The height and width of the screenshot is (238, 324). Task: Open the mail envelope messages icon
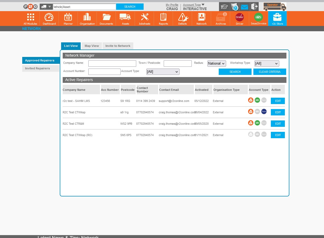(244, 7)
